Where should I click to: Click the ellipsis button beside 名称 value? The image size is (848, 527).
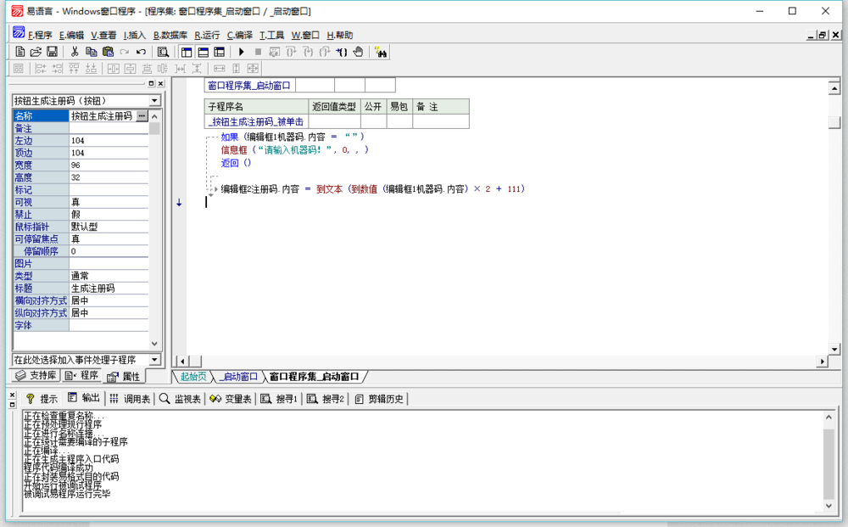(x=142, y=115)
